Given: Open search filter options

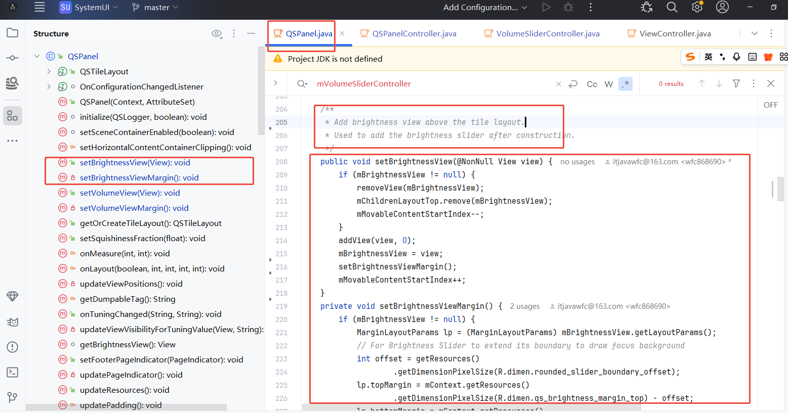Looking at the screenshot, I should 736,83.
